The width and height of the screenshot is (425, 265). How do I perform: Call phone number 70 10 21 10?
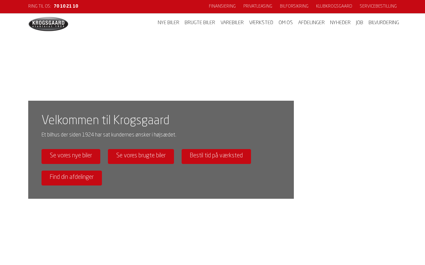(66, 6)
